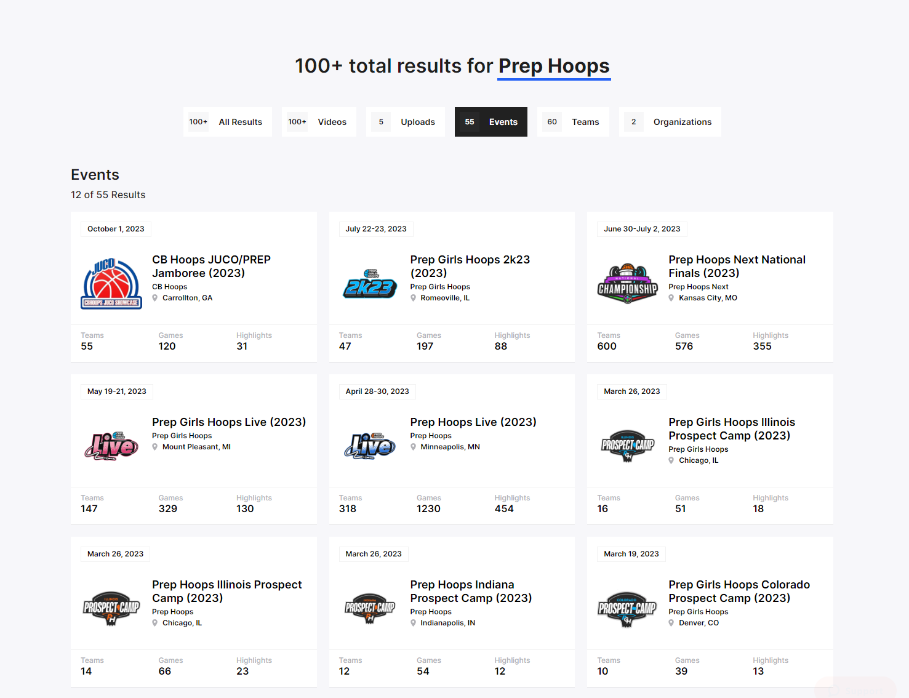Open CB Hoops JUCO/PREP Jamboree (2023) event
The image size is (909, 698).
(211, 267)
